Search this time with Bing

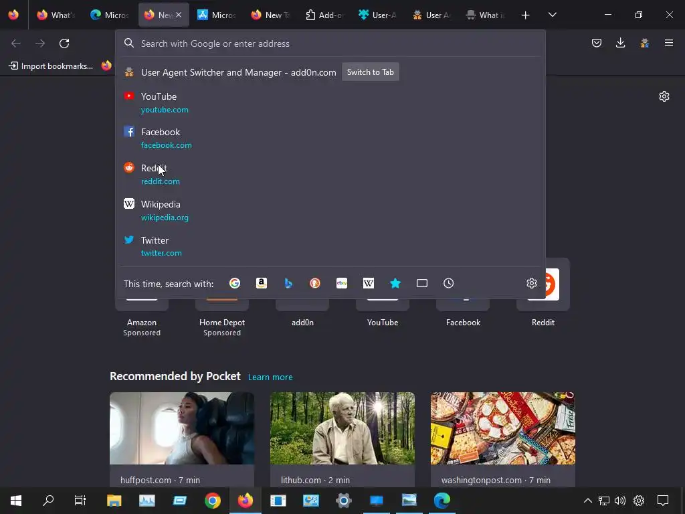[x=288, y=283]
